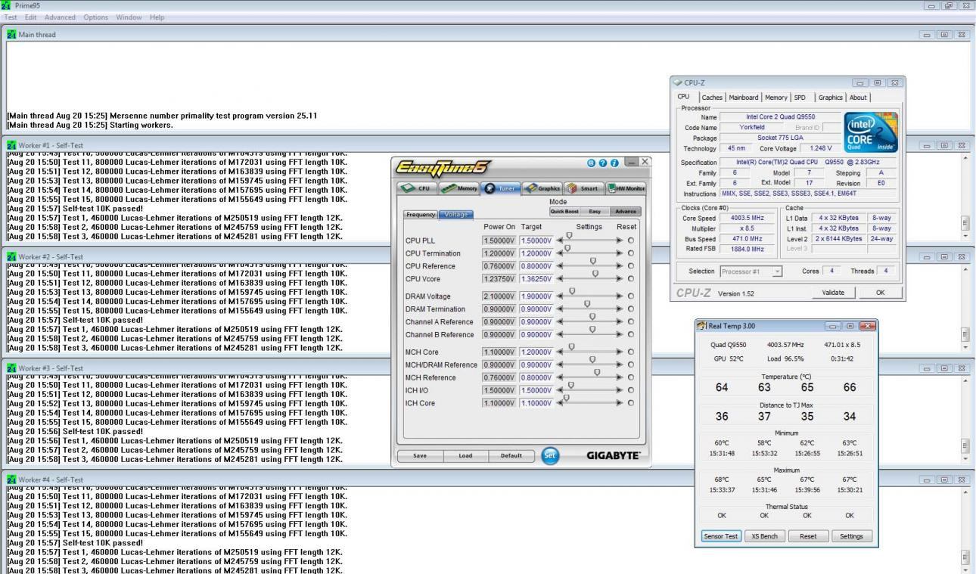Open the Test menu in Prime95
Viewport: 976px width, 574px height.
click(11, 17)
